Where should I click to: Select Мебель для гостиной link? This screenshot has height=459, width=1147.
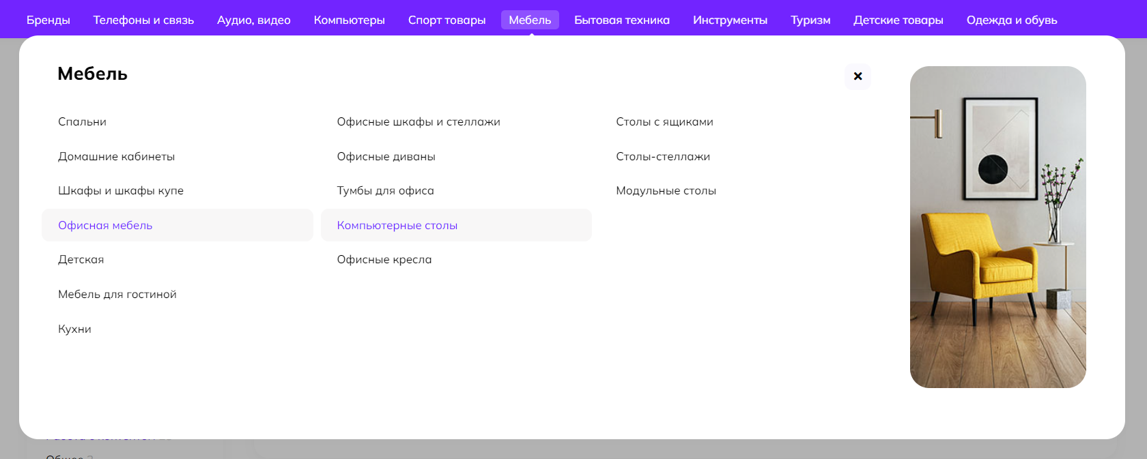[117, 295]
